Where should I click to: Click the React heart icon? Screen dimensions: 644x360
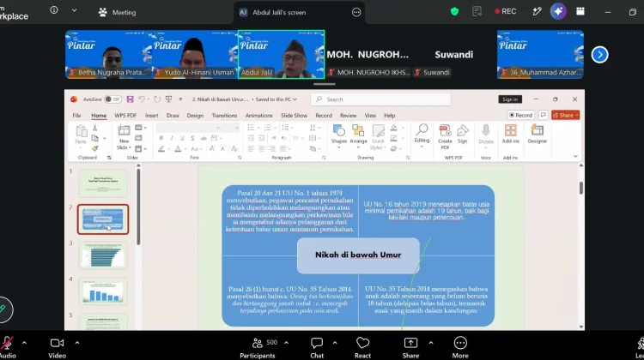coord(362,347)
